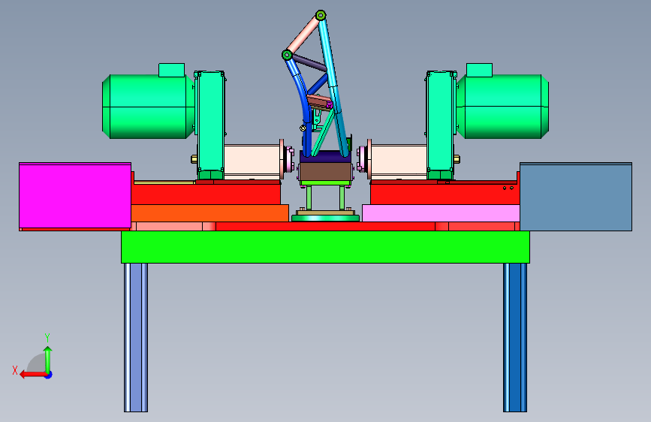Pick the dark blue right table leg
This screenshot has height=422, width=651.
515,337
